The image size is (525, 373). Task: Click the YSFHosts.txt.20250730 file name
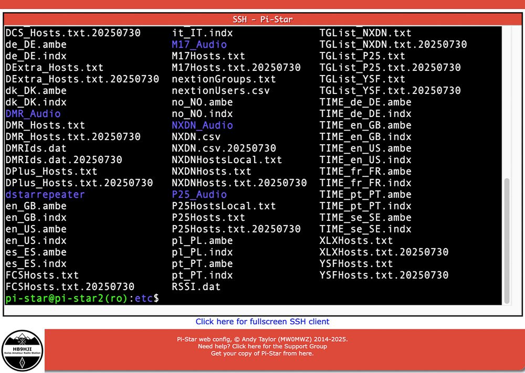(x=384, y=275)
